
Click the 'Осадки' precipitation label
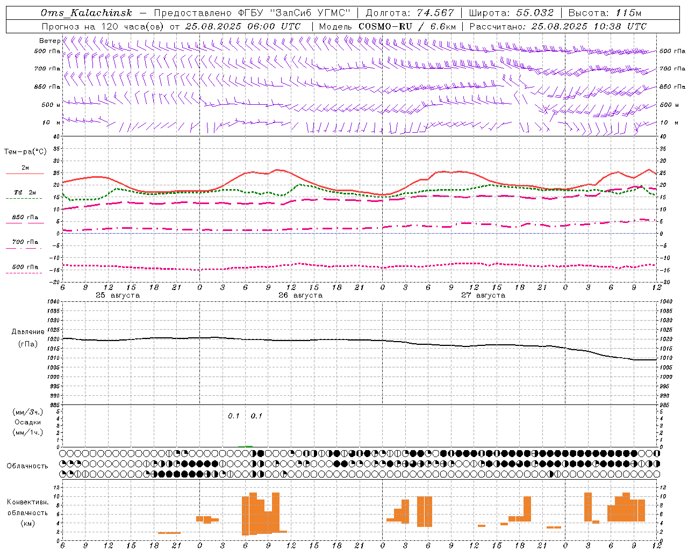28,422
